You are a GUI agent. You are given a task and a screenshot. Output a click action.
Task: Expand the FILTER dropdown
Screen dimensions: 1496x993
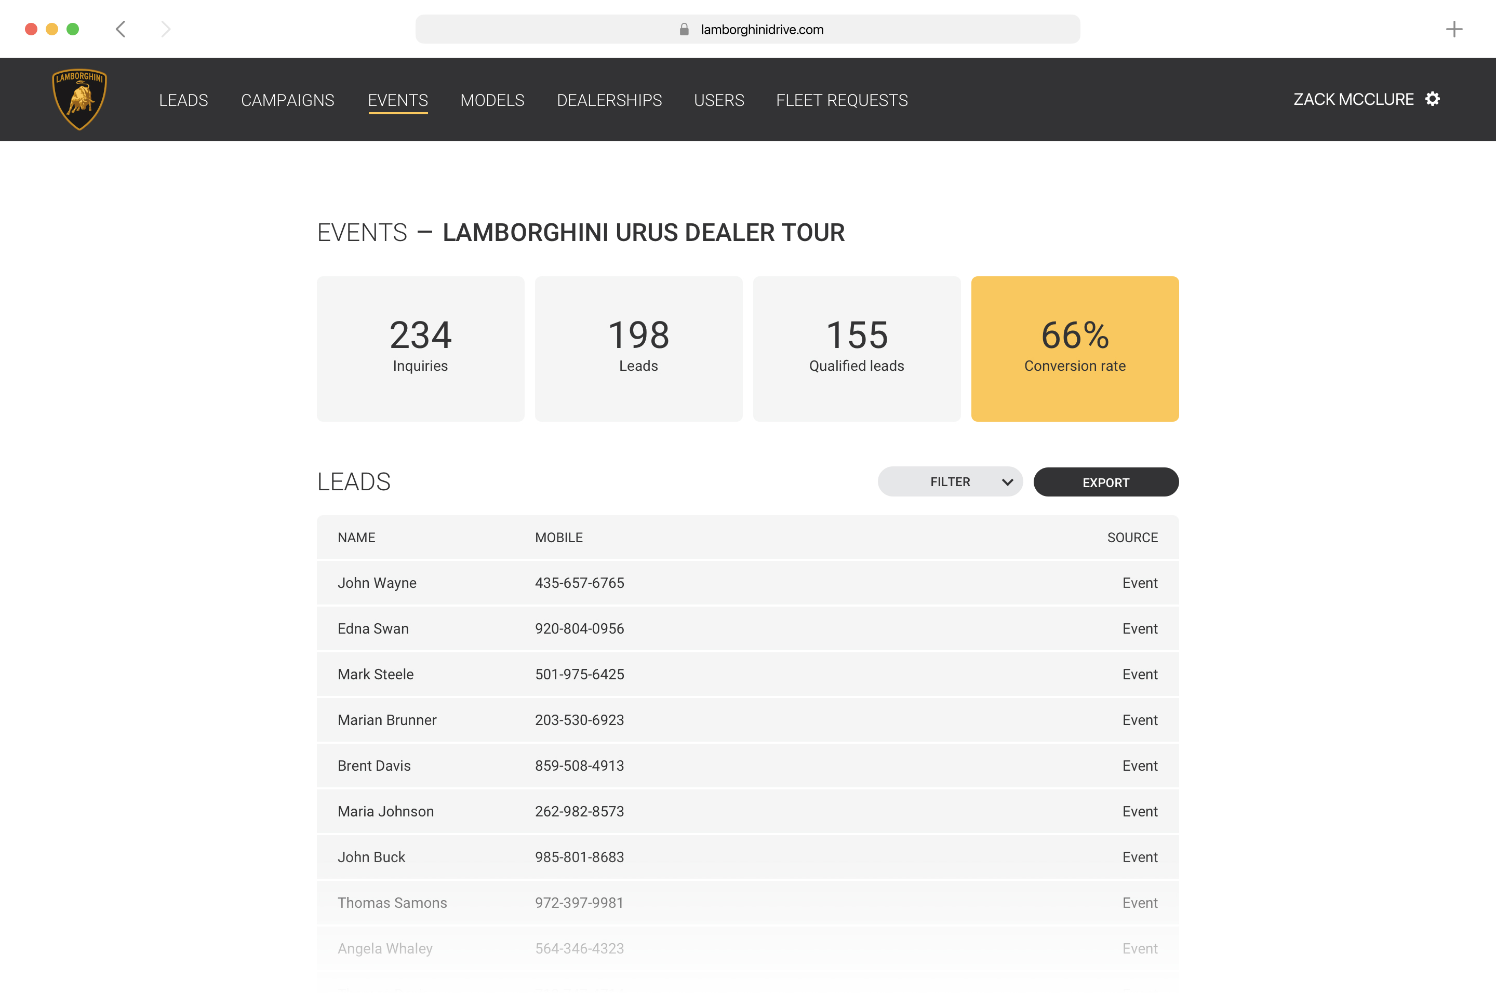(950, 482)
